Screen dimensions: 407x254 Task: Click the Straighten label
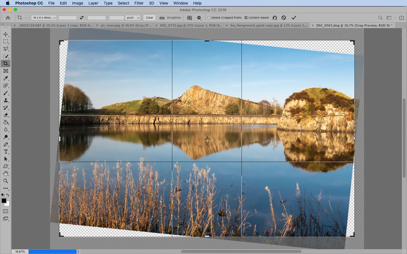[174, 18]
